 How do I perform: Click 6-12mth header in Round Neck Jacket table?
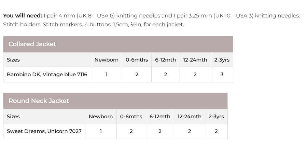(x=160, y=117)
